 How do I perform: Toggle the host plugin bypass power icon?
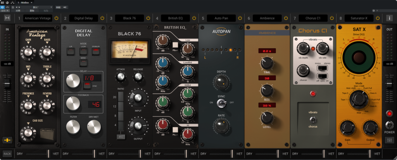click(x=2, y=7)
